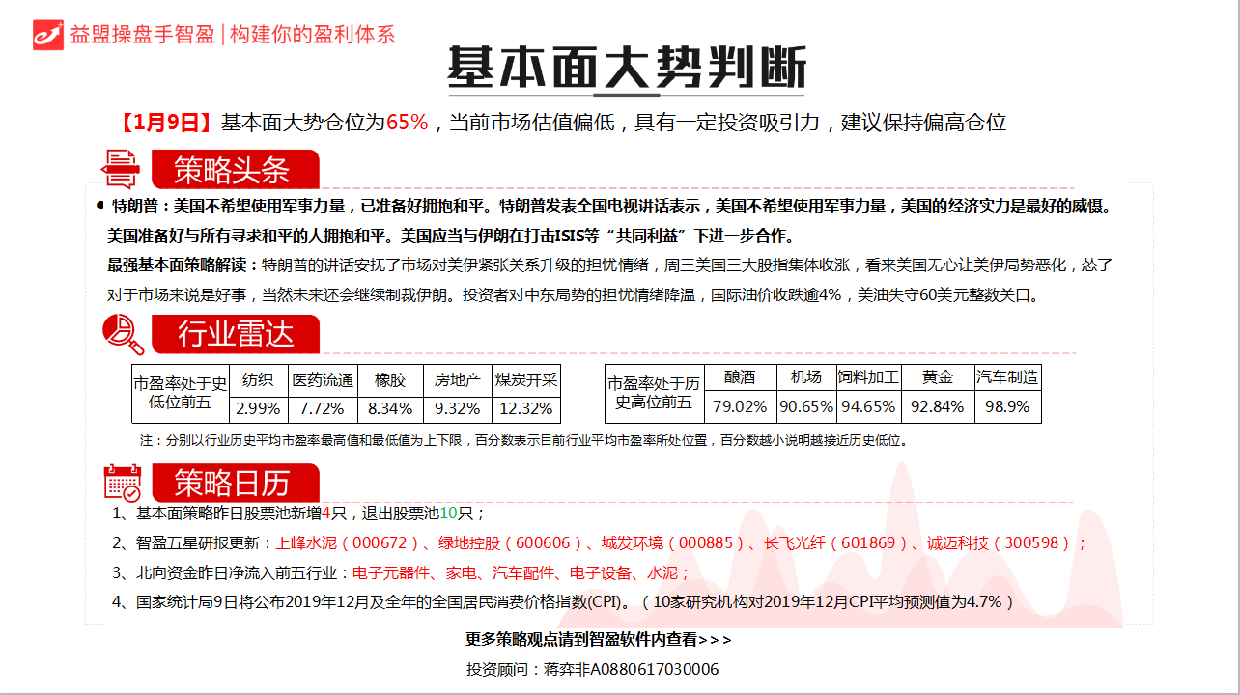Select the 策略日历 red section header
The width and height of the screenshot is (1240, 695).
233,482
